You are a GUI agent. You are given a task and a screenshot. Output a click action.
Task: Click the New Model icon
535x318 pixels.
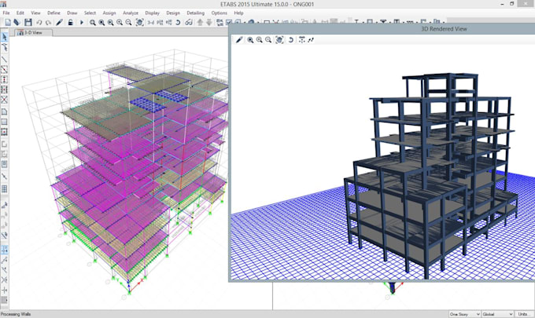pyautogui.click(x=7, y=22)
